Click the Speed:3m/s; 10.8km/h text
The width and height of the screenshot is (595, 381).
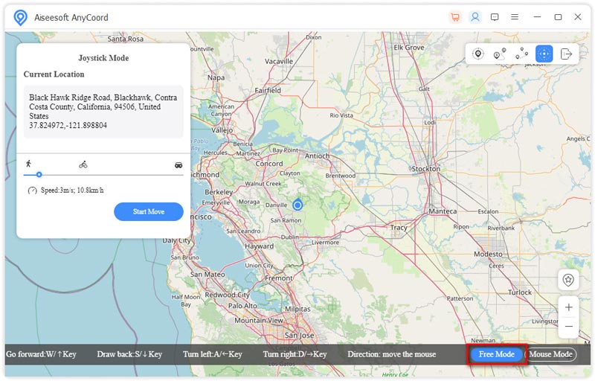(x=72, y=190)
